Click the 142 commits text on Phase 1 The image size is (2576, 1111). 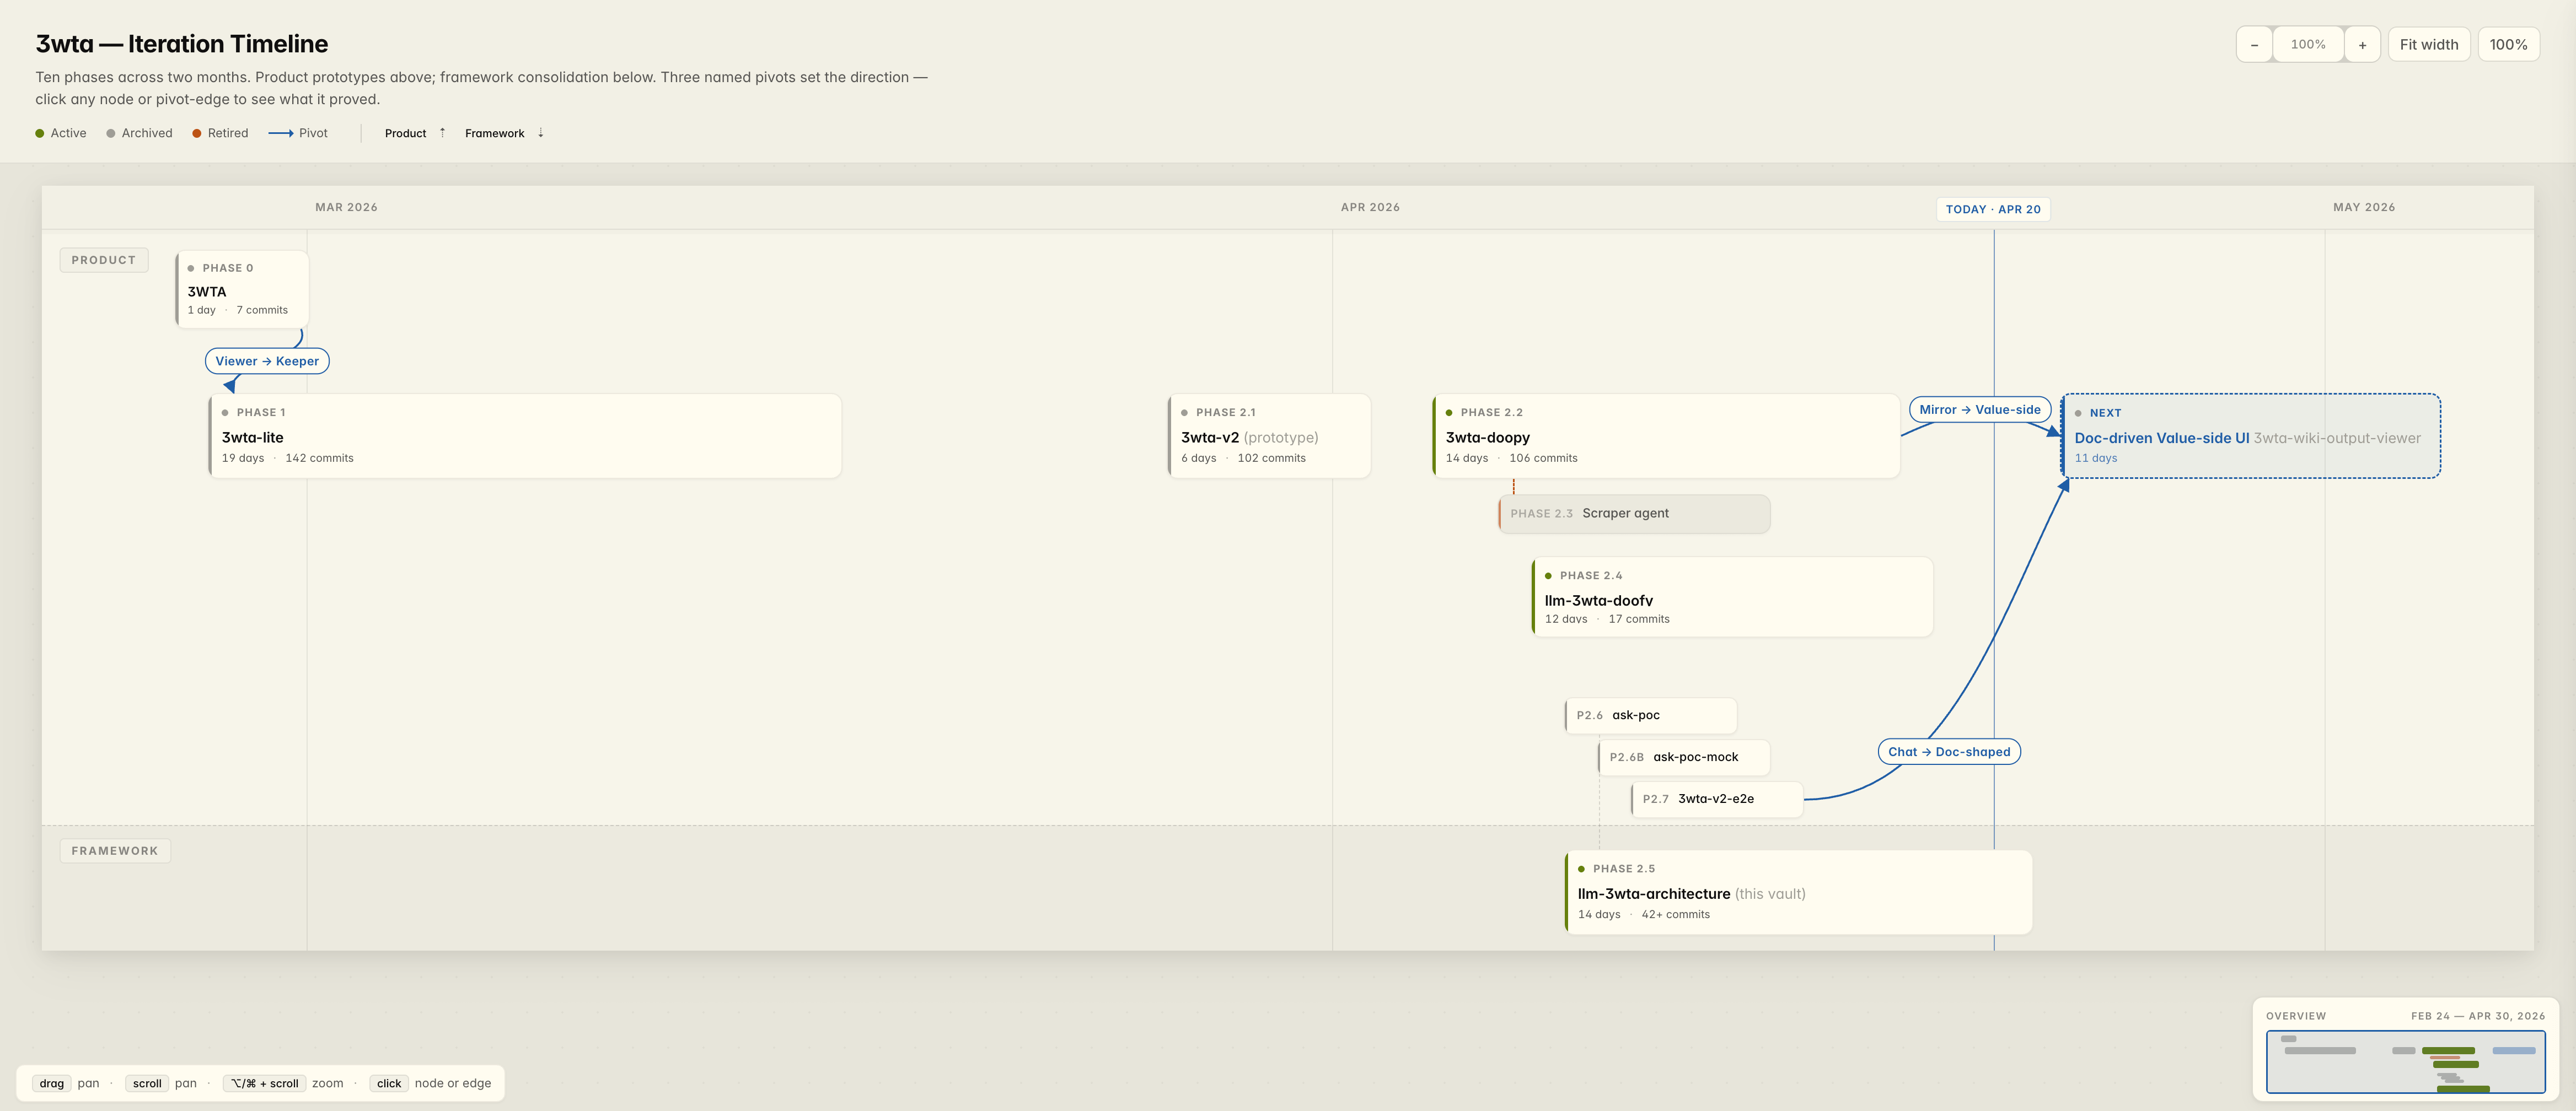pyautogui.click(x=319, y=459)
